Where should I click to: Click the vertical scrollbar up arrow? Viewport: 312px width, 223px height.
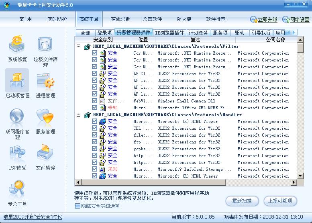tap(300, 40)
